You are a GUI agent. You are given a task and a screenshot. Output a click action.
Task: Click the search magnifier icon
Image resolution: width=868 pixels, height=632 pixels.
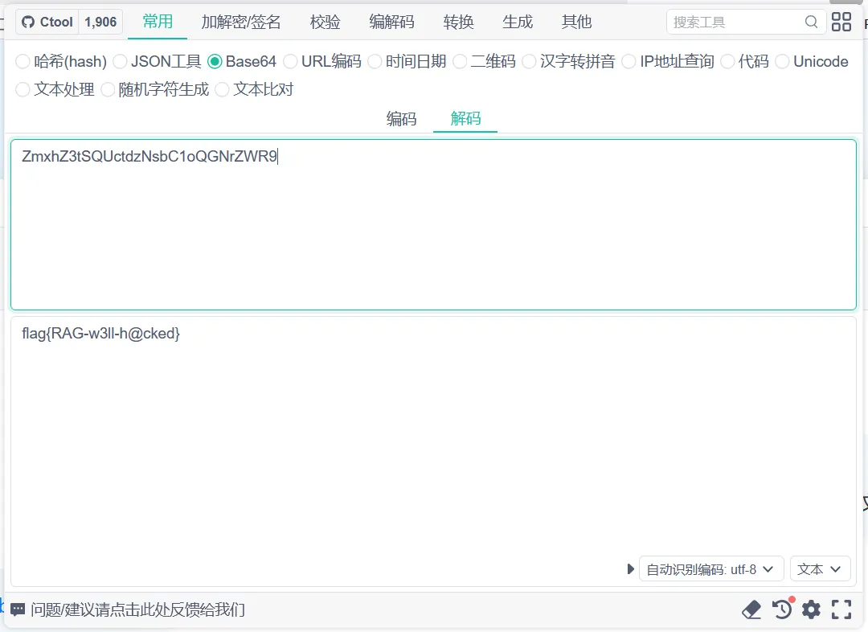click(x=811, y=23)
